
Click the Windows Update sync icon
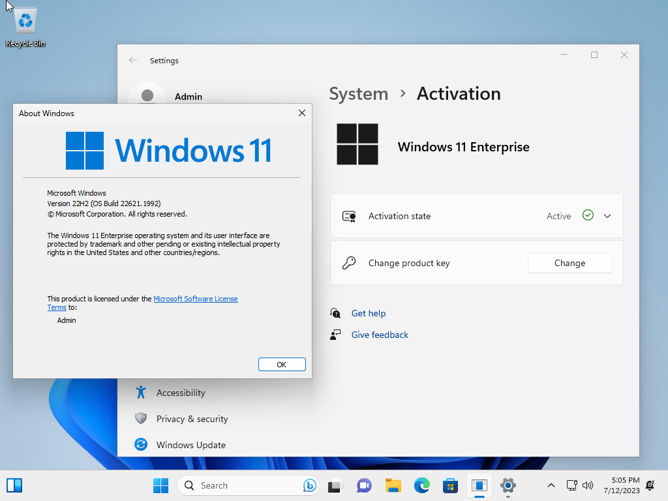tap(141, 444)
